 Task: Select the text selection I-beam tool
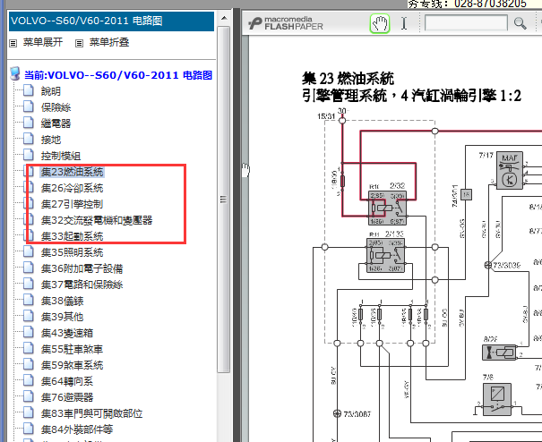point(404,24)
